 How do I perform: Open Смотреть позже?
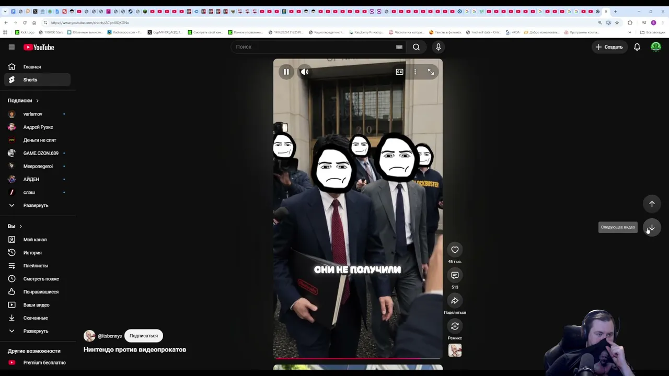37,279
